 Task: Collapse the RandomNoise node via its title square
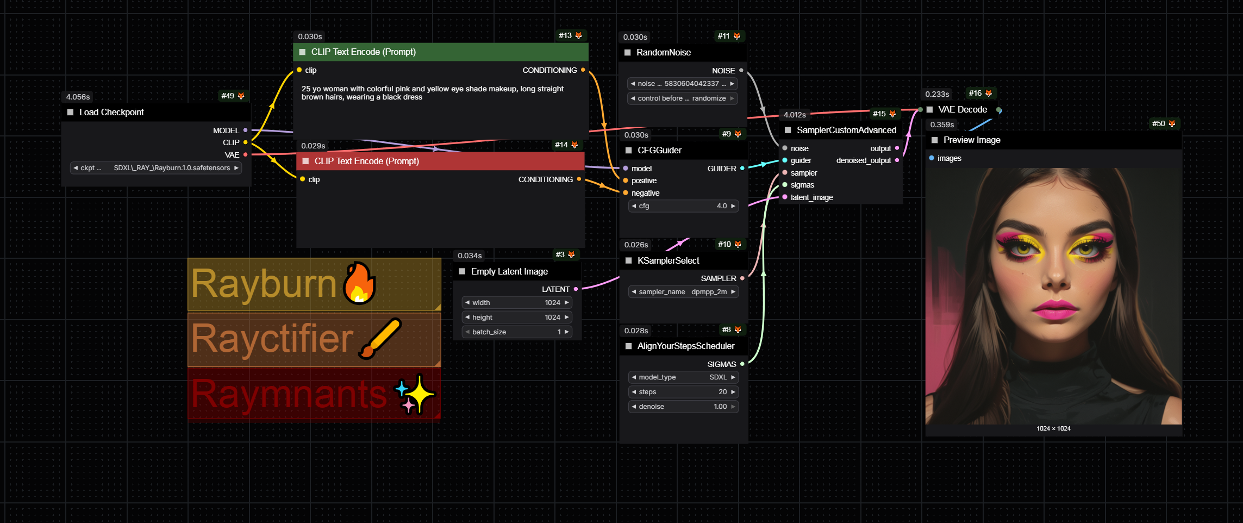click(x=628, y=52)
